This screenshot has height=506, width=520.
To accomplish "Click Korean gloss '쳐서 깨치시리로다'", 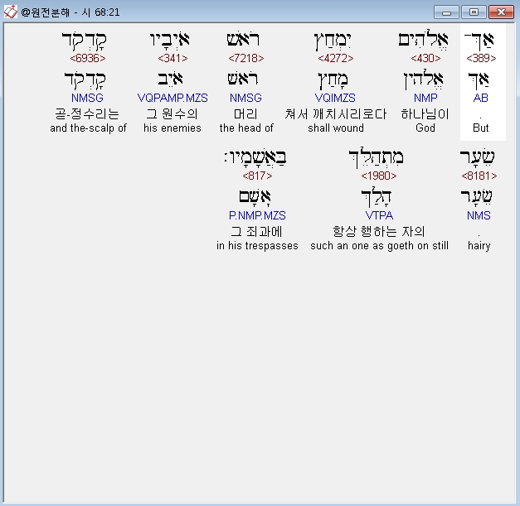I will click(x=335, y=114).
